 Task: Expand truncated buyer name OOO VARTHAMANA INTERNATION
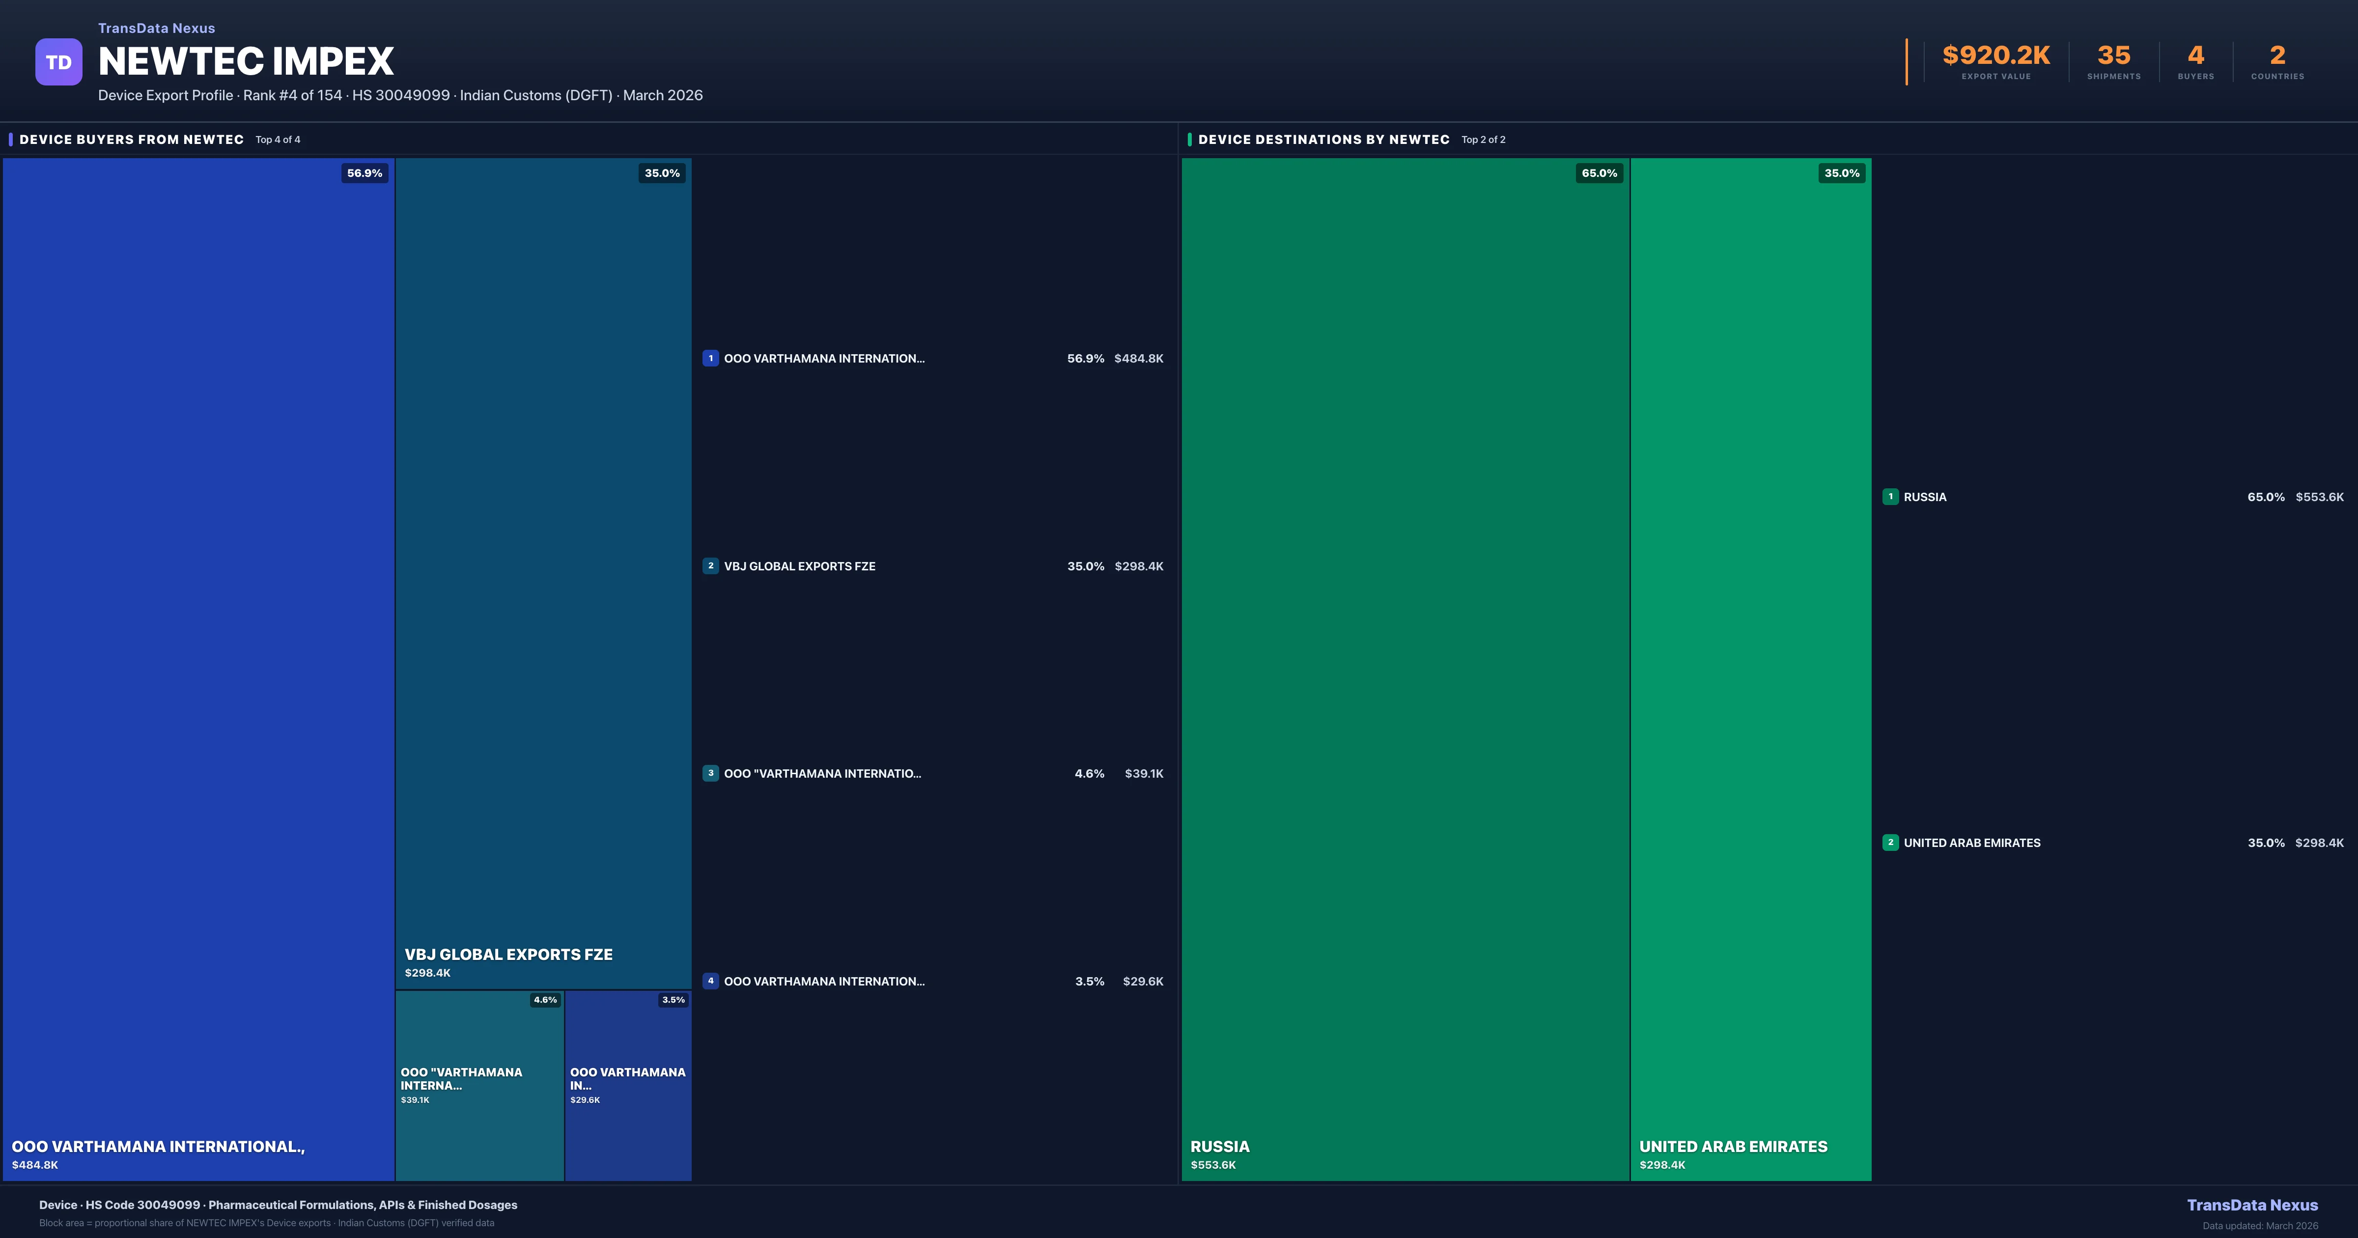(824, 358)
